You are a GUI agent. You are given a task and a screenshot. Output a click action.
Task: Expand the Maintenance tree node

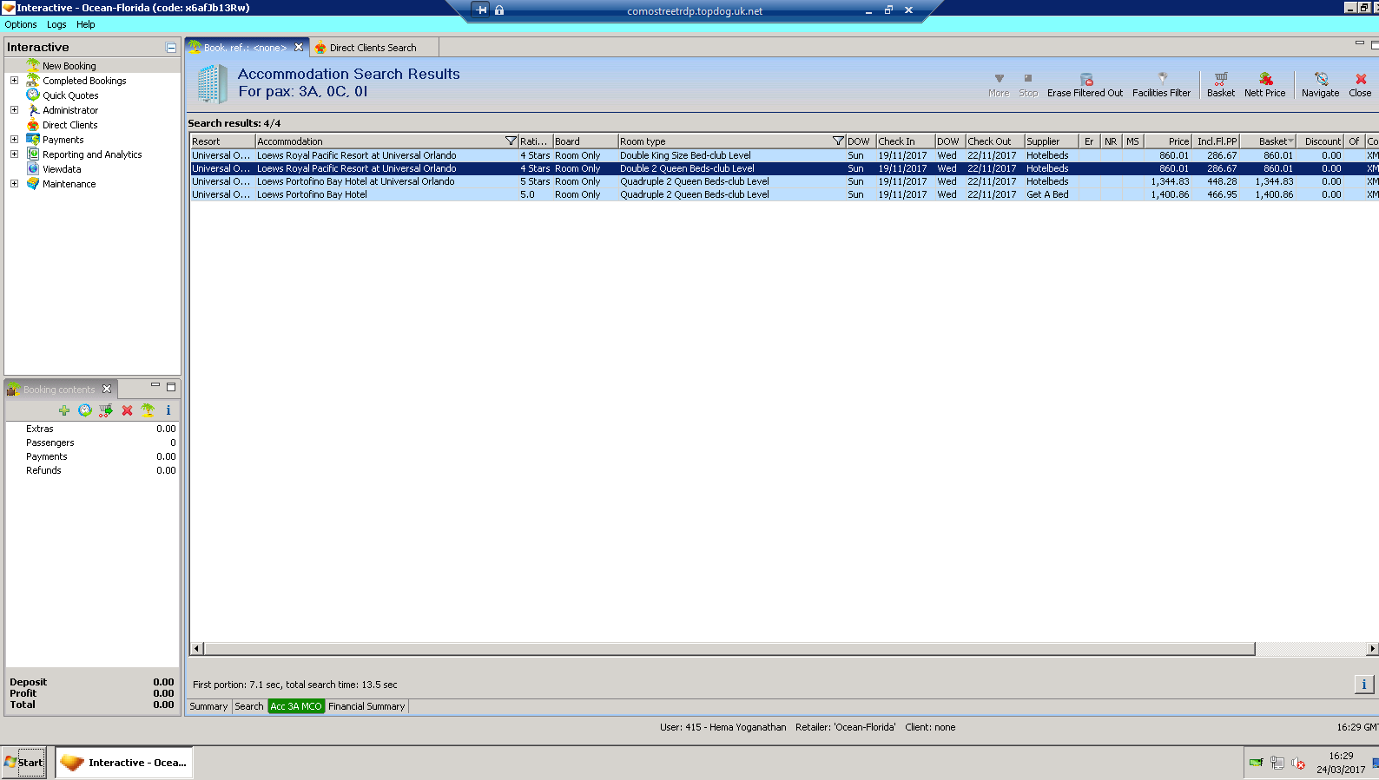click(14, 184)
